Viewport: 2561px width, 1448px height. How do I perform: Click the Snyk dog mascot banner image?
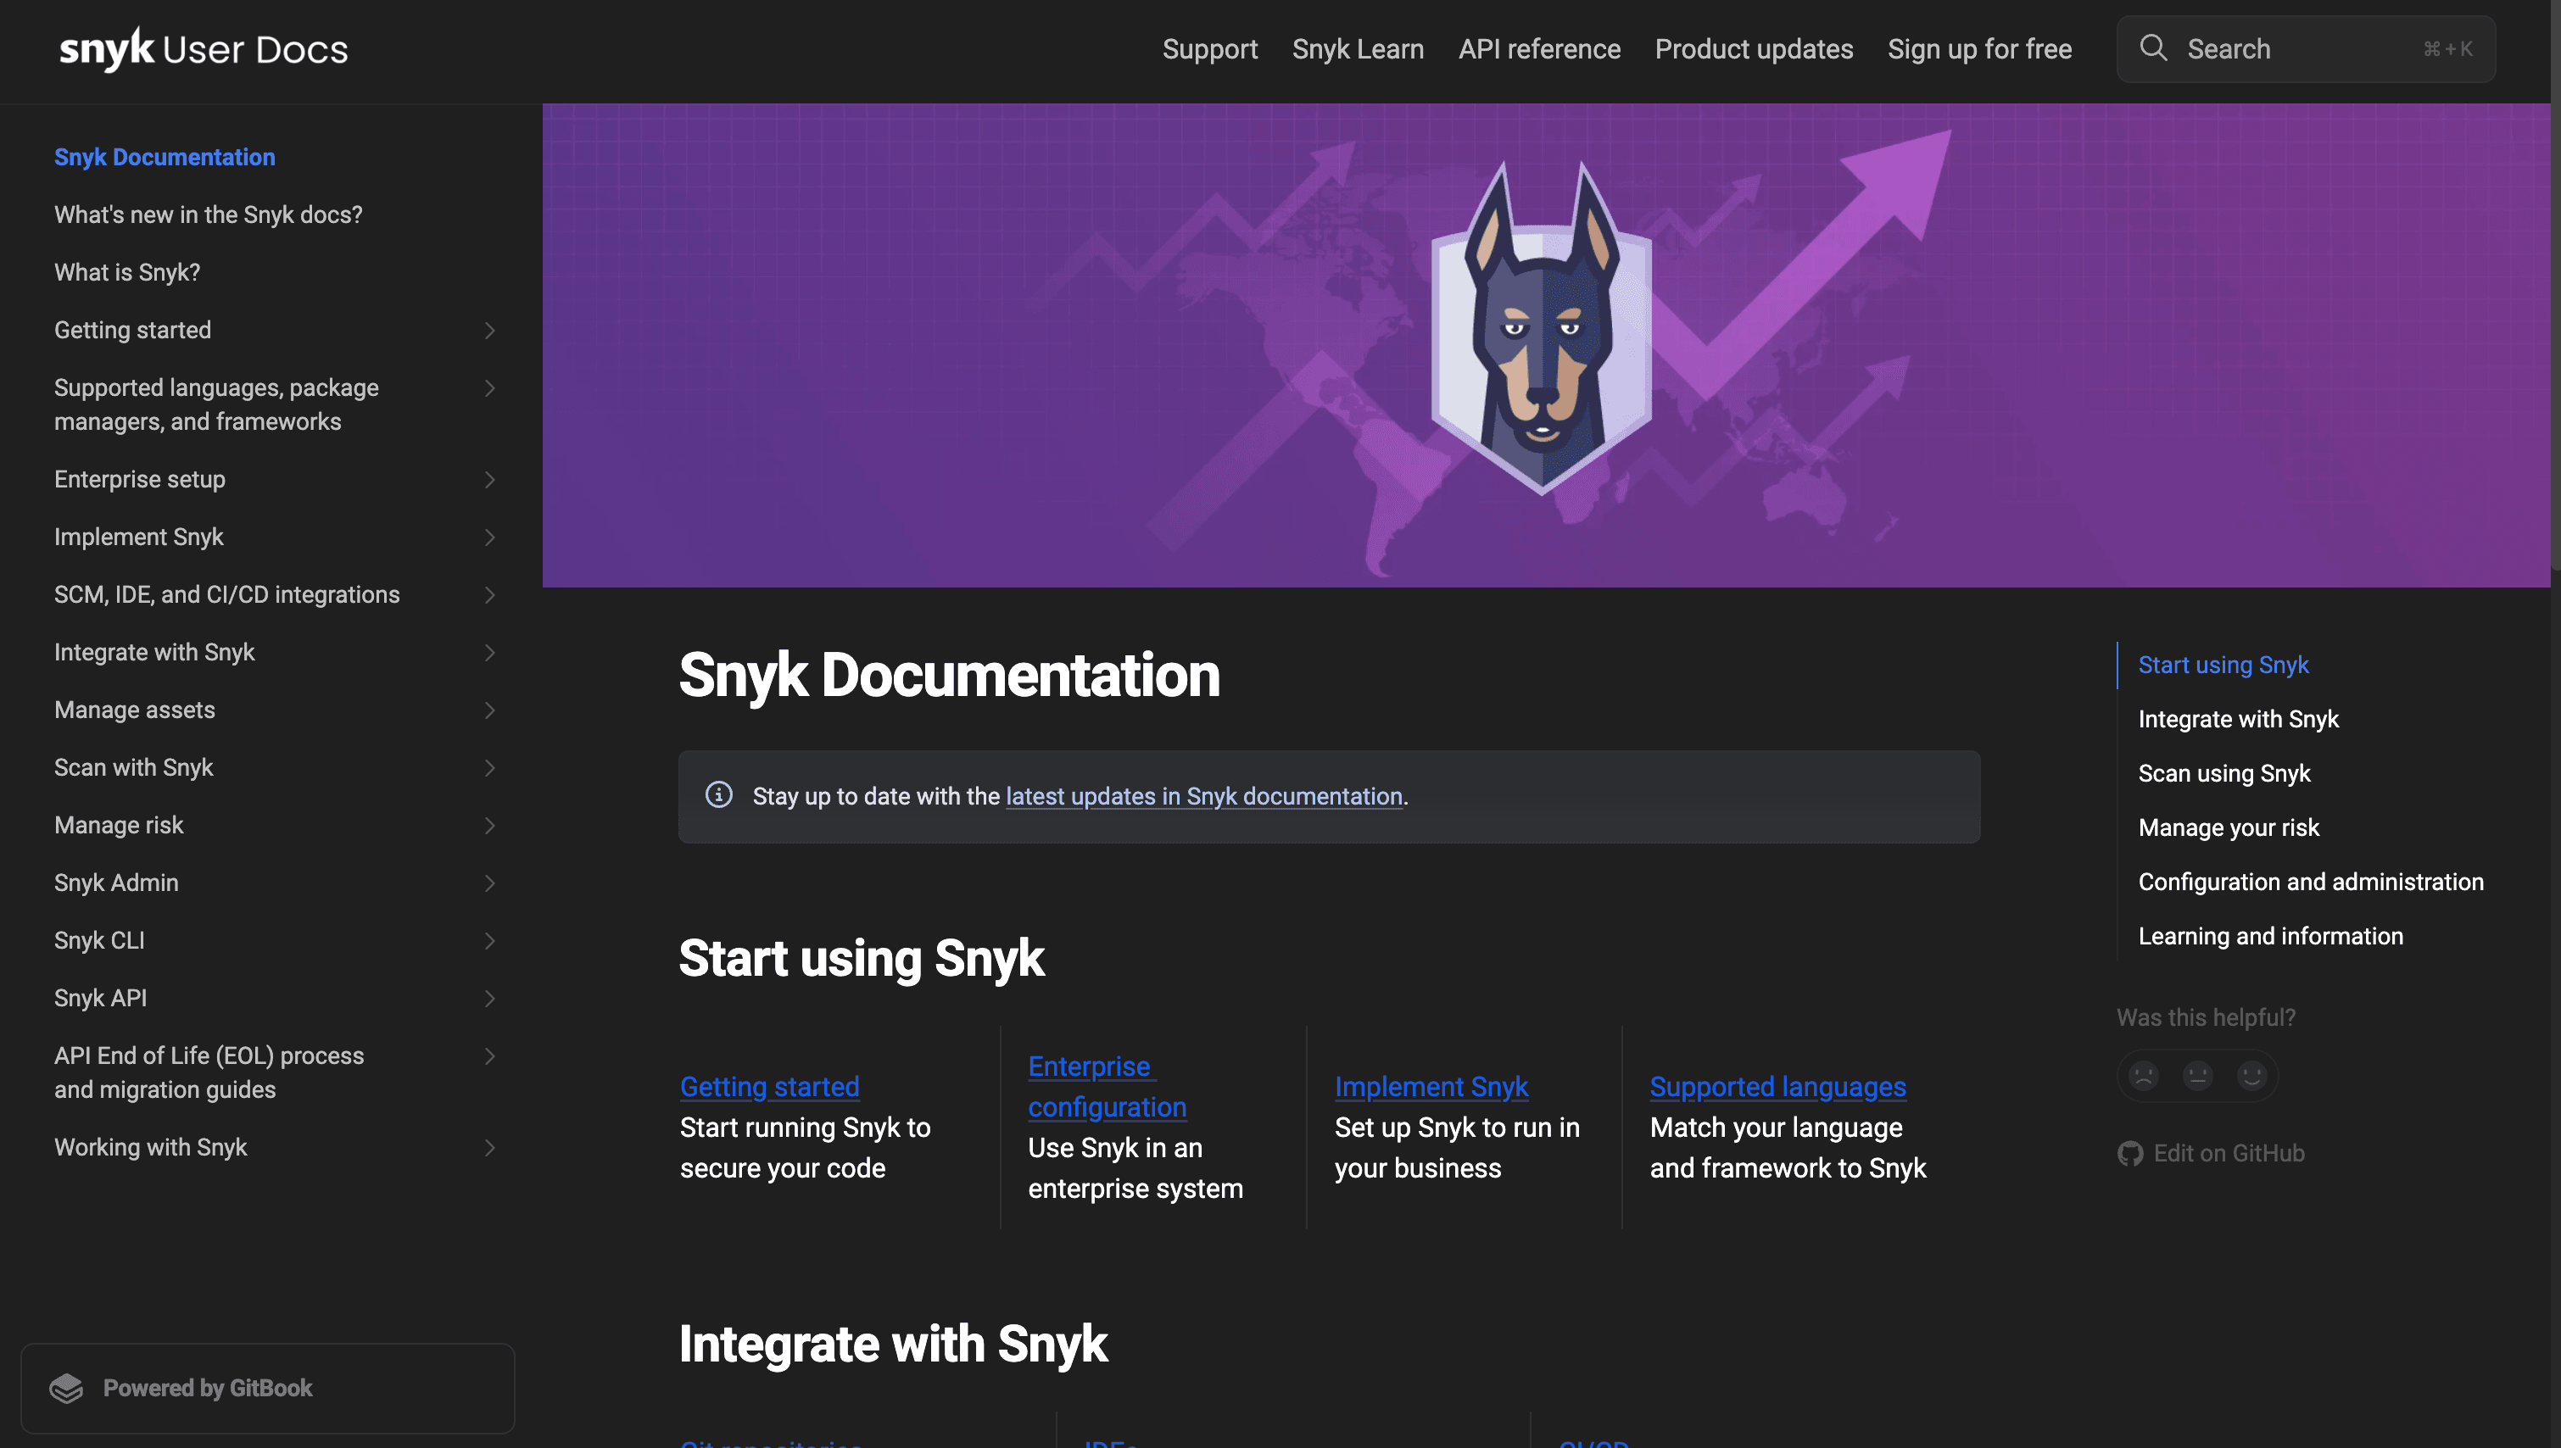(x=1546, y=345)
